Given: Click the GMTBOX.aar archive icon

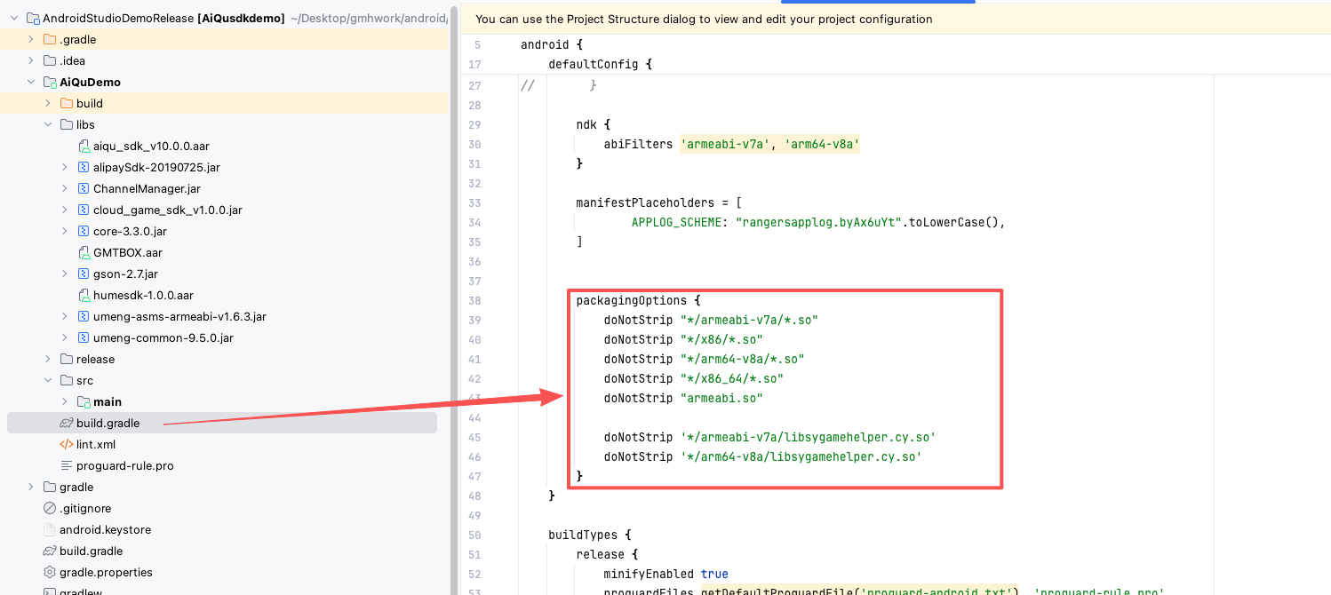Looking at the screenshot, I should click(84, 252).
